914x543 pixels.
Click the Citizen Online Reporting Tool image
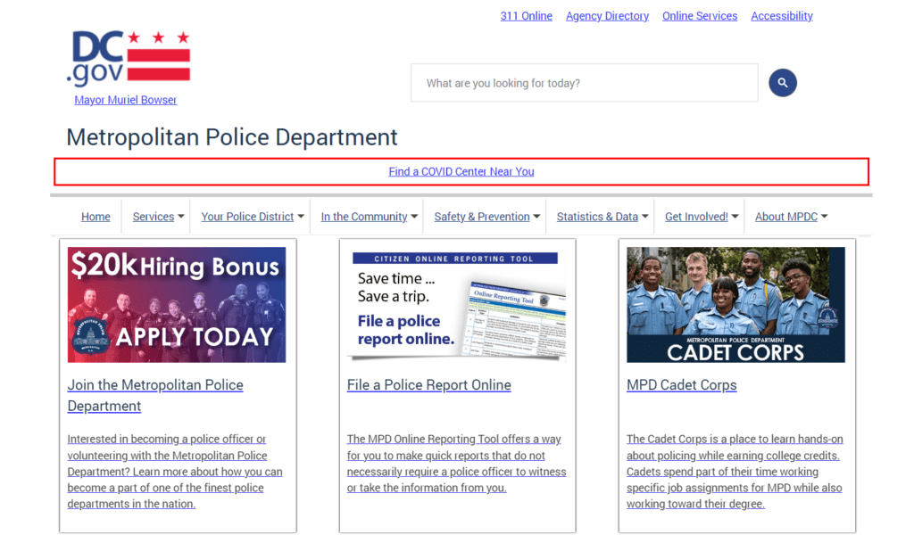tap(457, 303)
